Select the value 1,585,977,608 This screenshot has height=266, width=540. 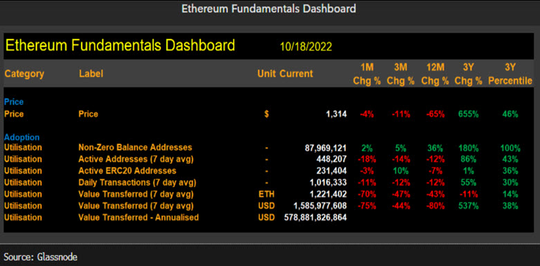pyautogui.click(x=320, y=206)
